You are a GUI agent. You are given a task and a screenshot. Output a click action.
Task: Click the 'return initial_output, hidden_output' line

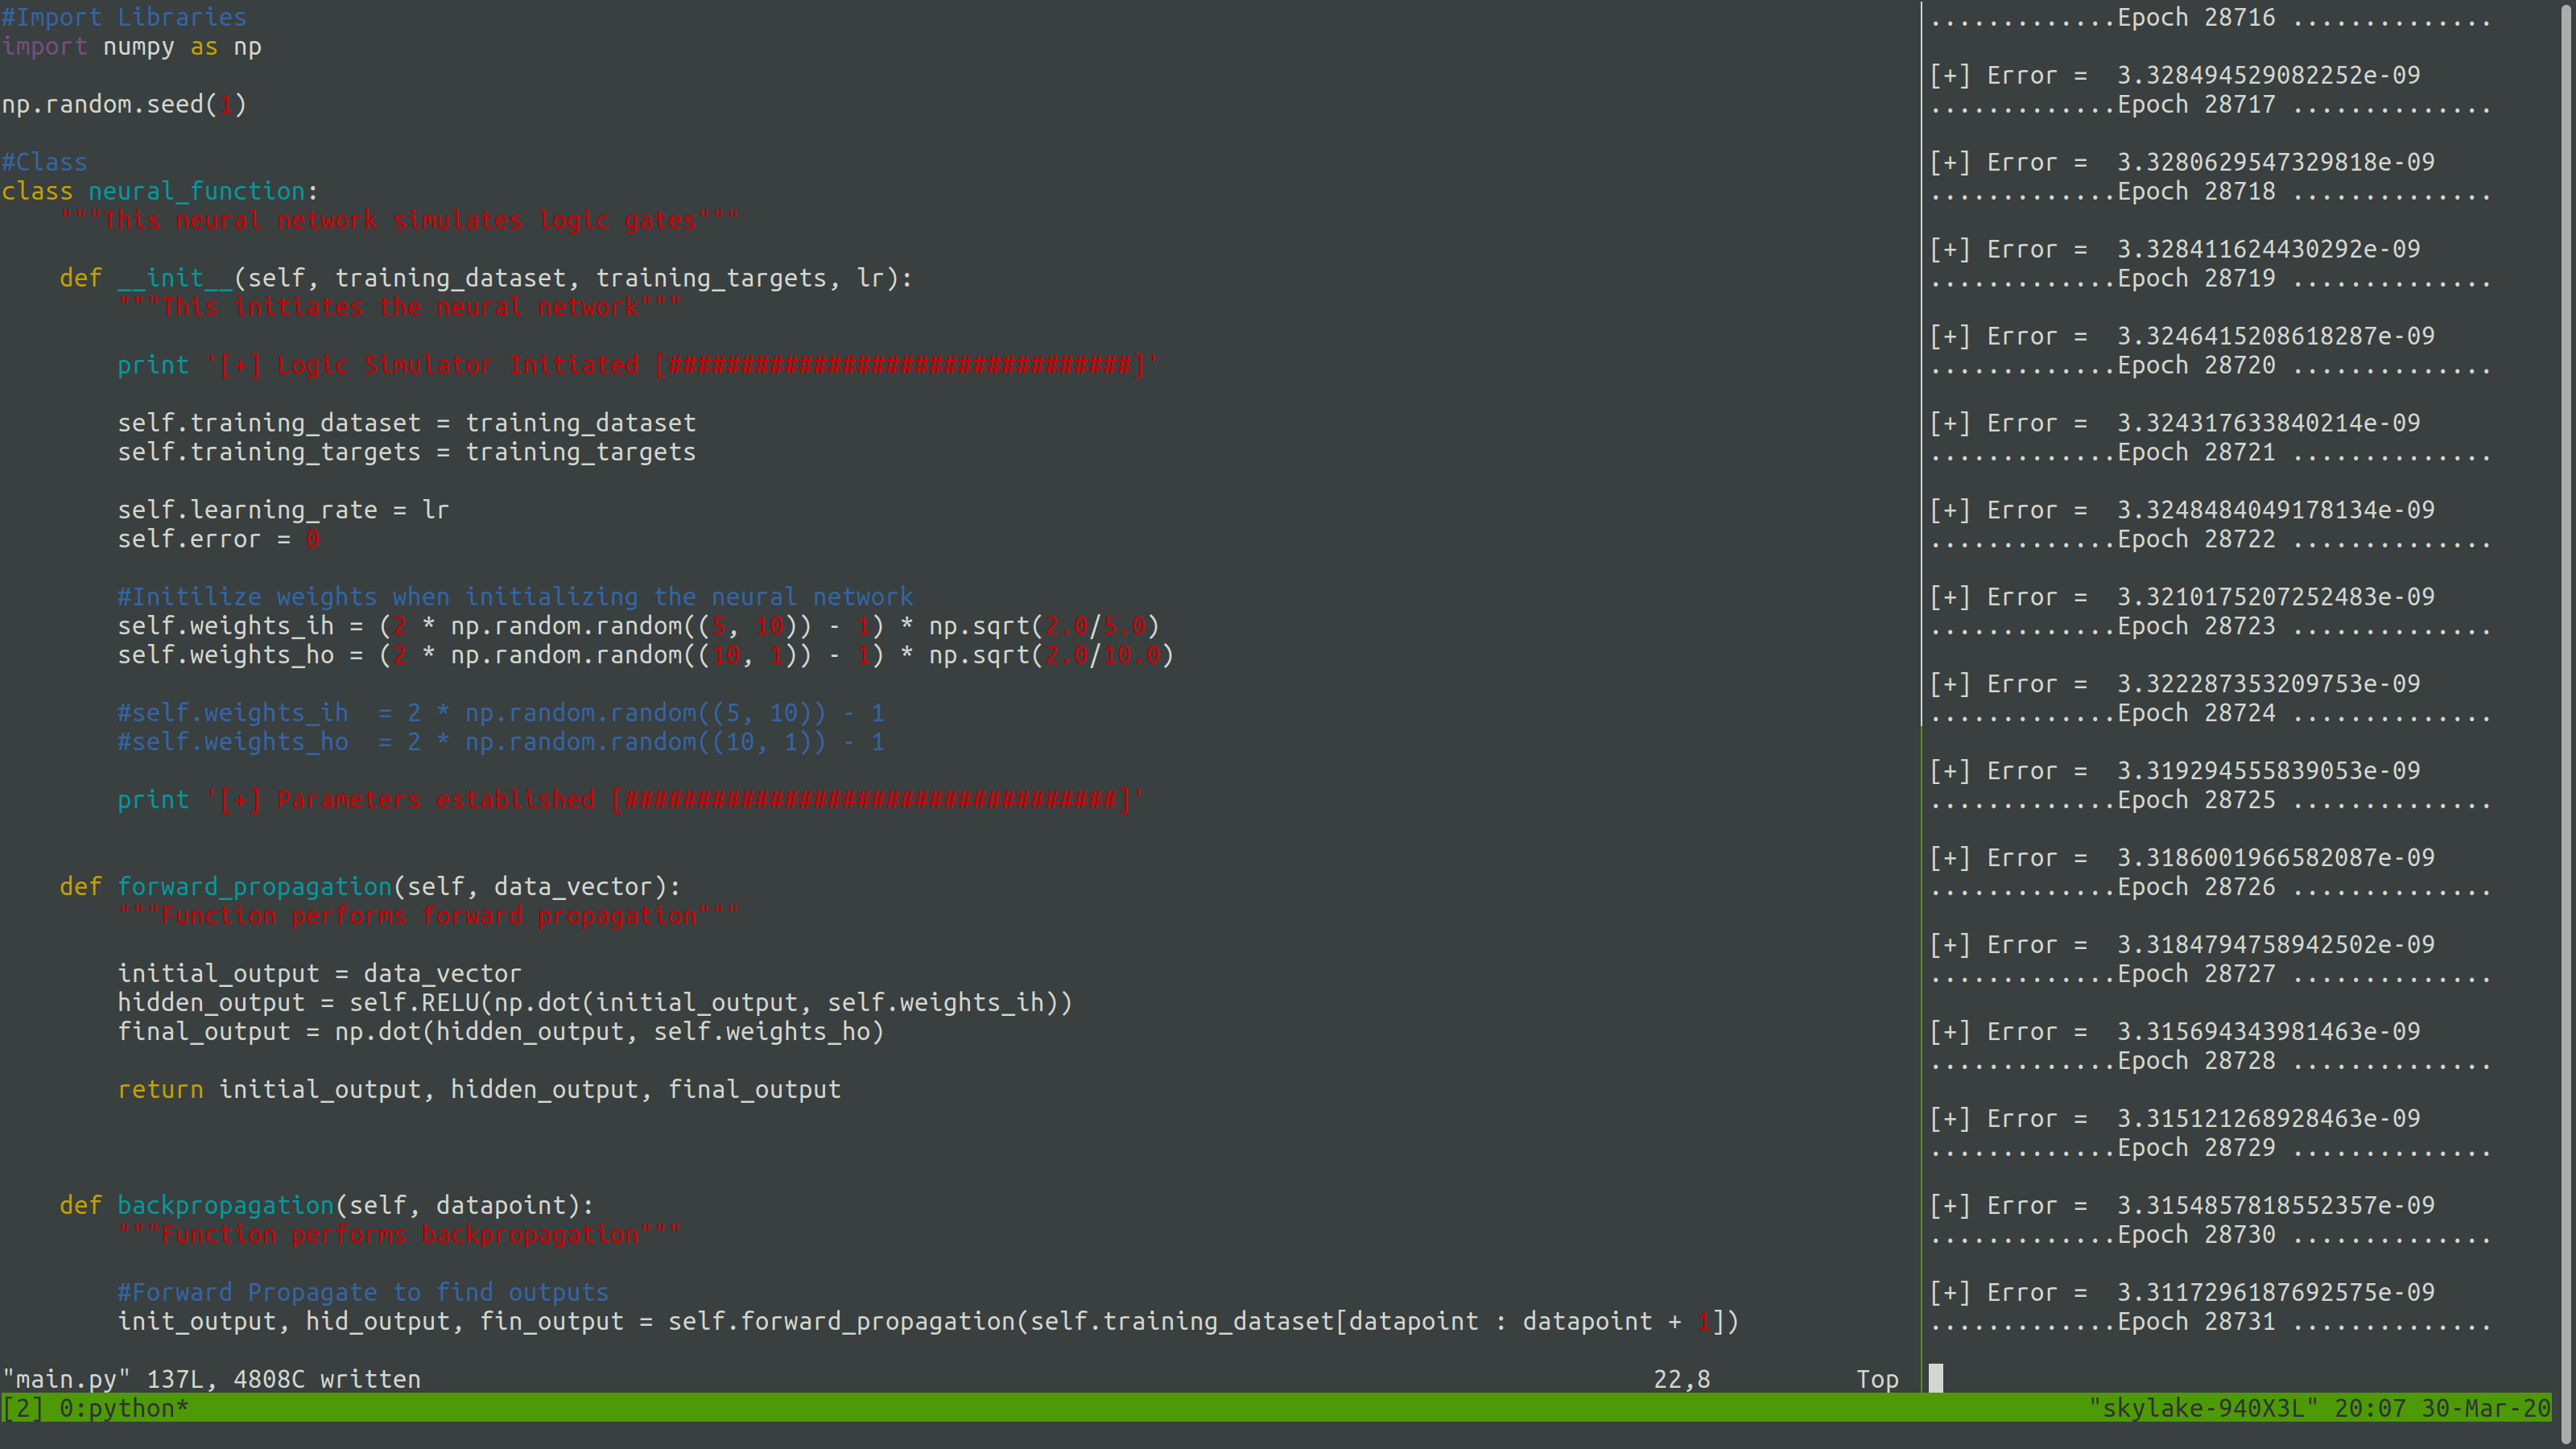[479, 1090]
